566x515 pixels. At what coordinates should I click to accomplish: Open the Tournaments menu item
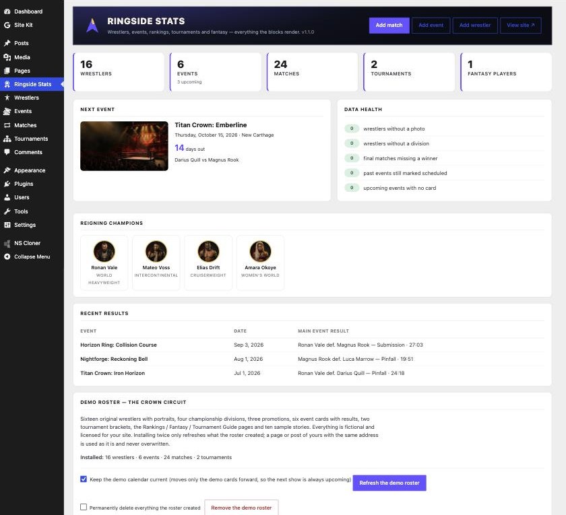(32, 139)
